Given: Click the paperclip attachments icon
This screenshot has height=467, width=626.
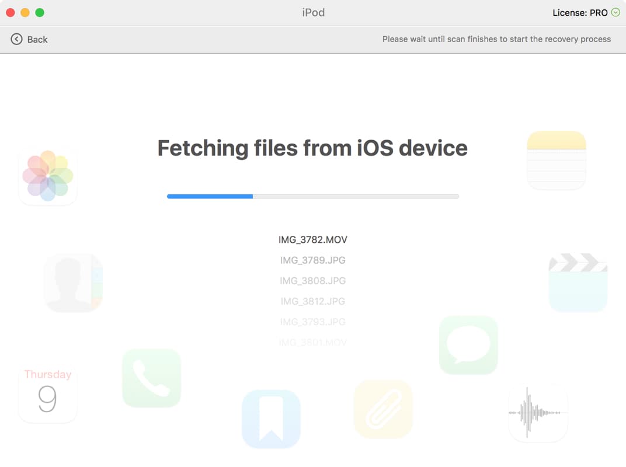Looking at the screenshot, I should point(383,409).
